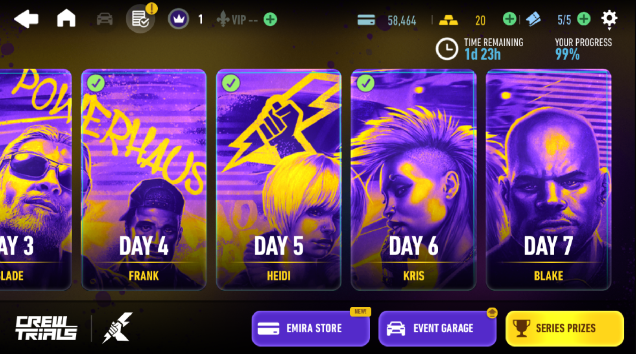Open the Event Garage

[x=437, y=328]
